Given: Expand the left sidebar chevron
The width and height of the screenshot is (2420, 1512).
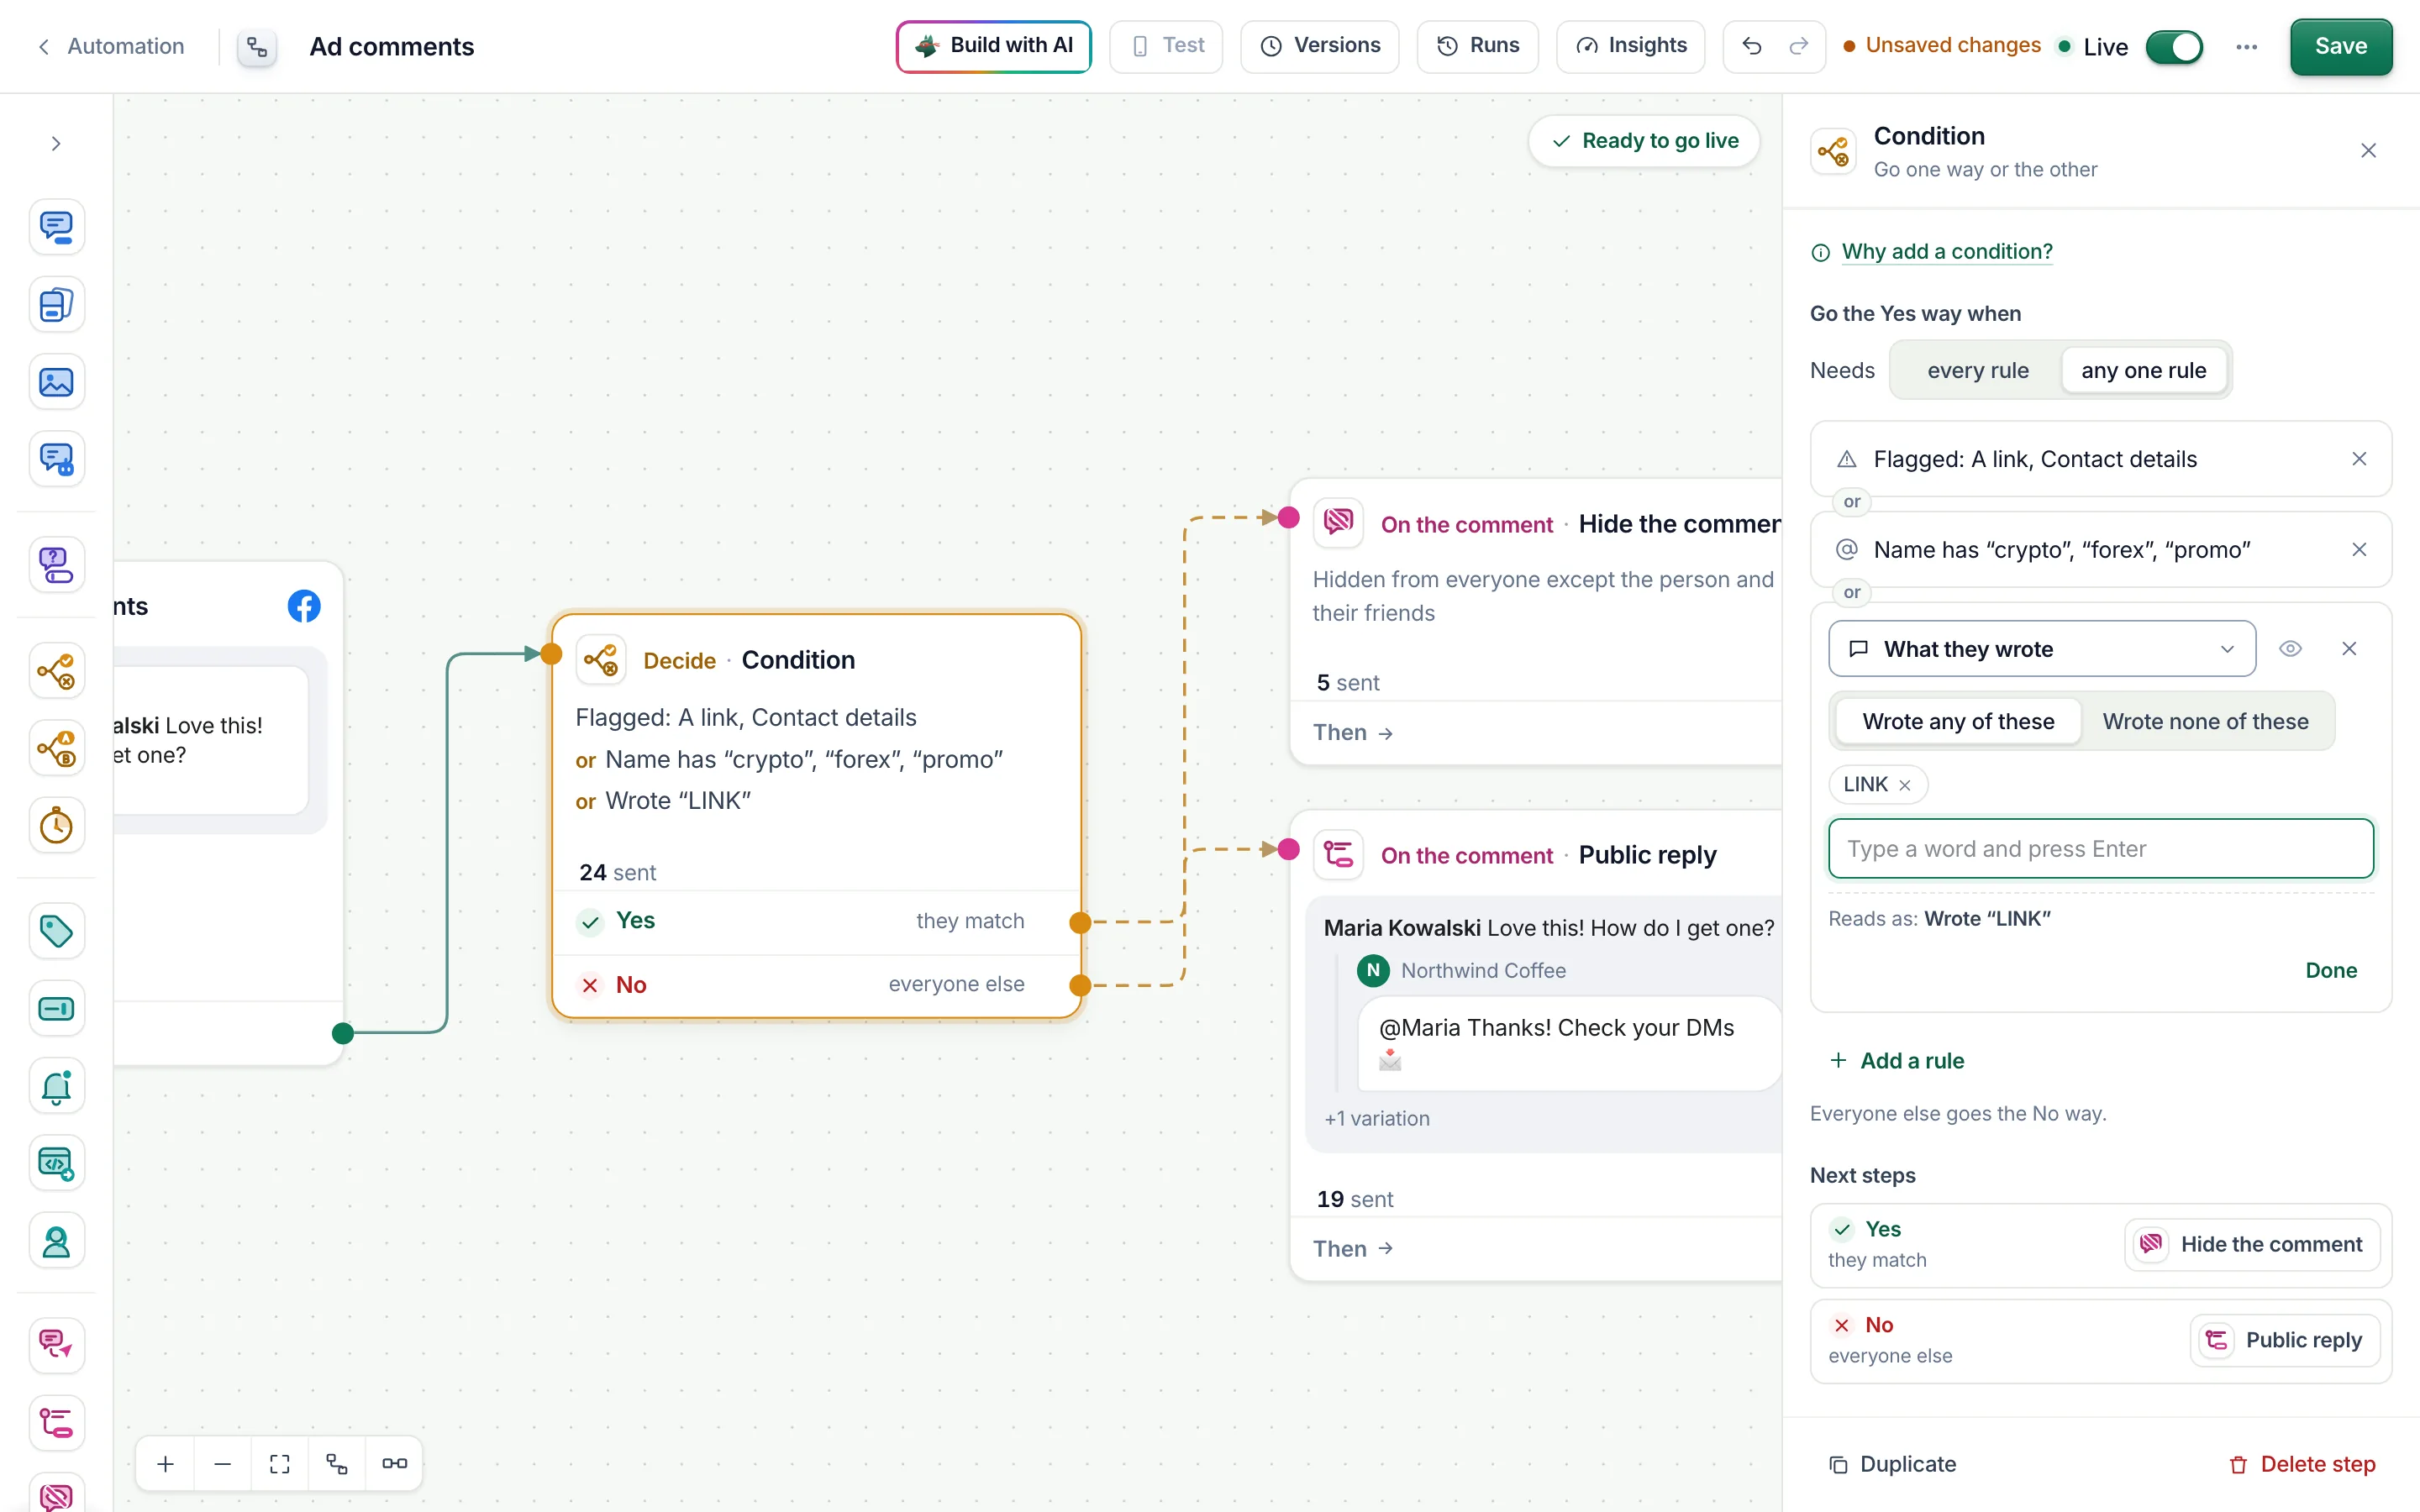Looking at the screenshot, I should click(x=56, y=144).
